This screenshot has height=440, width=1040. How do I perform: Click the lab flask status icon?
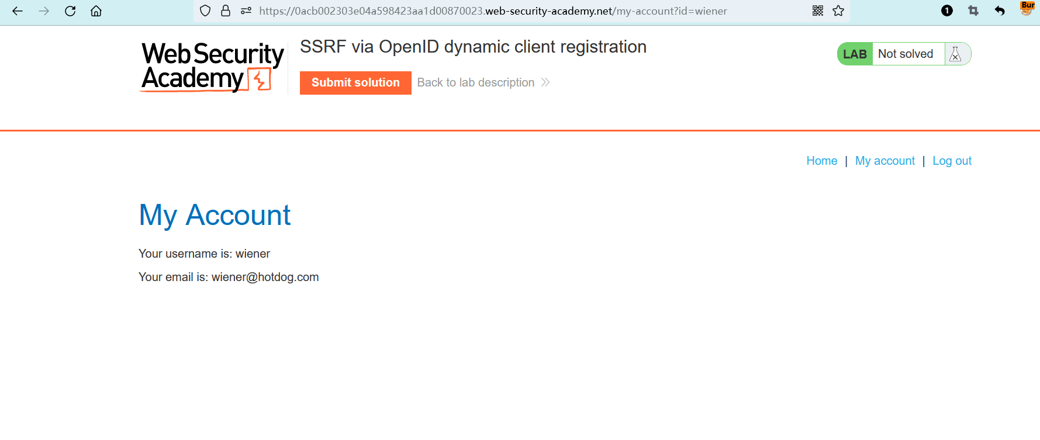click(x=956, y=54)
